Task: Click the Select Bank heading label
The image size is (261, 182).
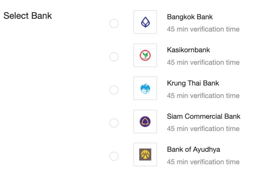Action: (x=28, y=16)
